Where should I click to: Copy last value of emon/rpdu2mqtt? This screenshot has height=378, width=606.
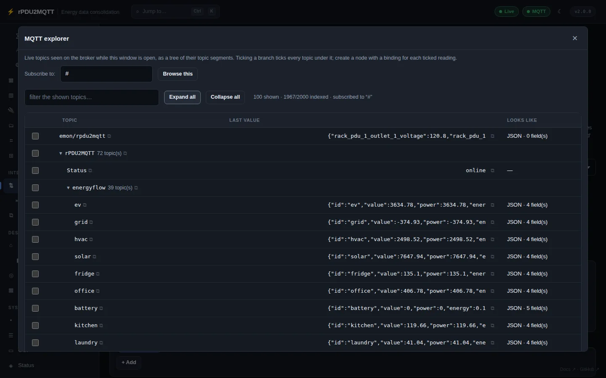click(492, 136)
